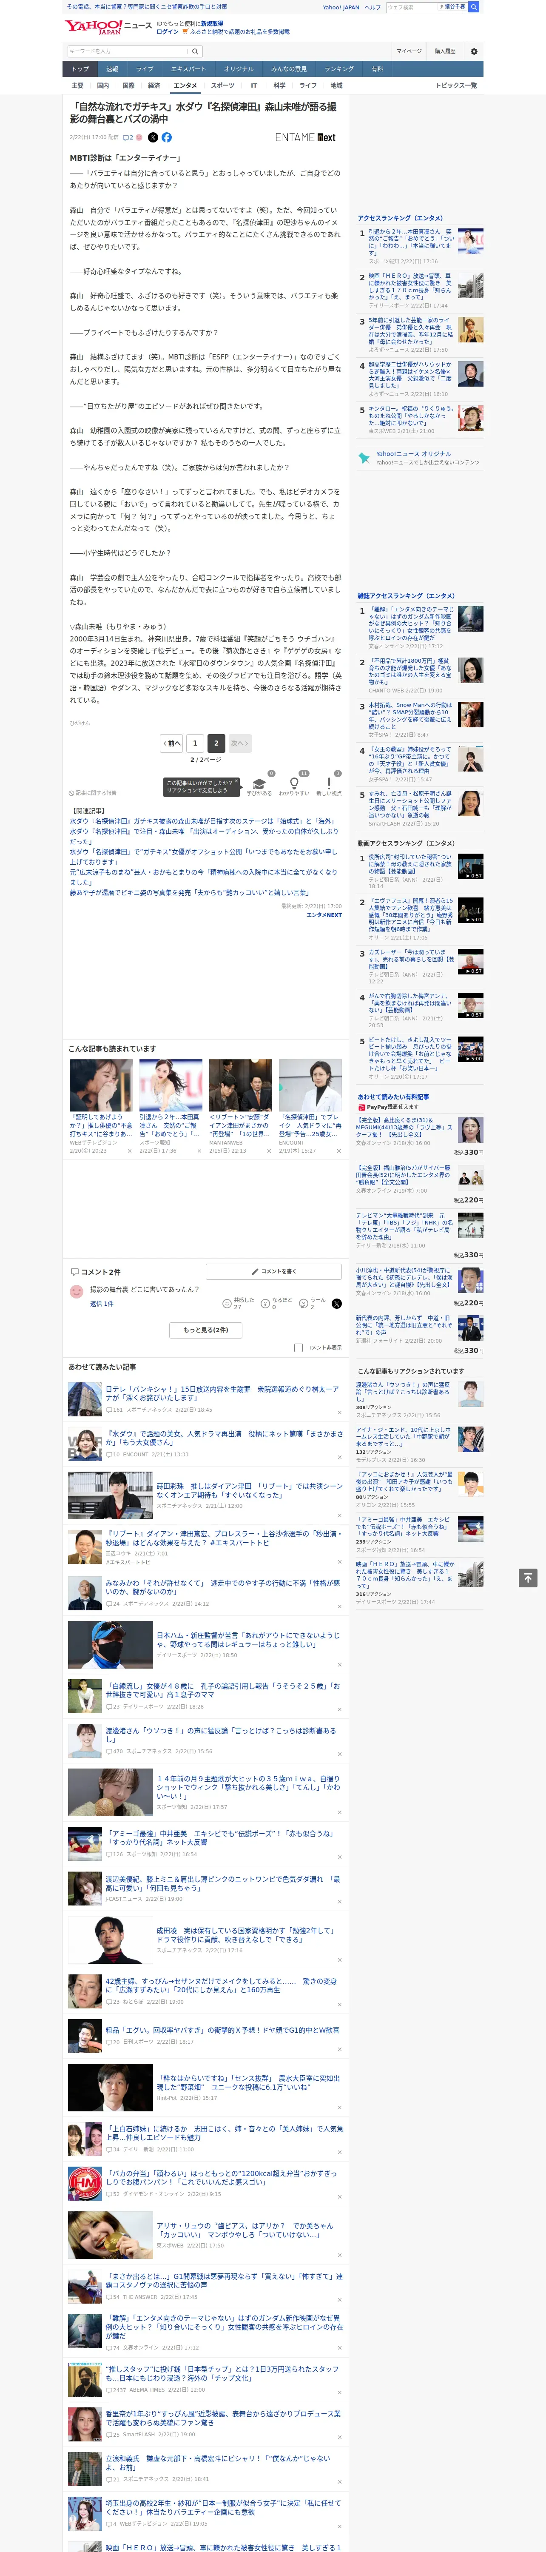The width and height of the screenshot is (546, 2552).
Task: Open the settings gear icon
Action: click(x=474, y=51)
